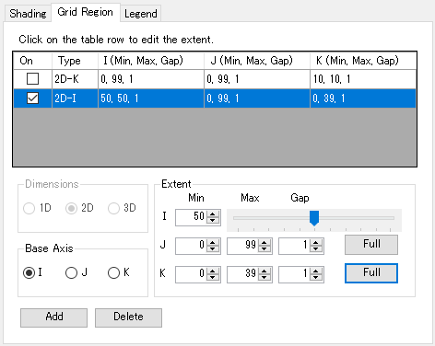The width and height of the screenshot is (435, 346).
Task: Click the I extent slider thumb
Action: pyautogui.click(x=314, y=218)
